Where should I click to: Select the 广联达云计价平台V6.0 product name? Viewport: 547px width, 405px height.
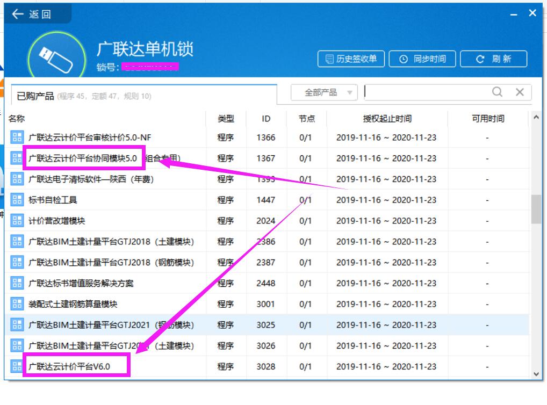pos(69,367)
